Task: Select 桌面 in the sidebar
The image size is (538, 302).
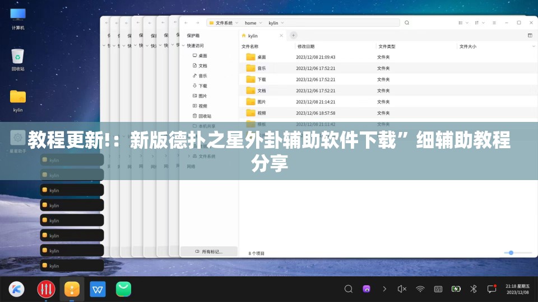Action: 200,55
